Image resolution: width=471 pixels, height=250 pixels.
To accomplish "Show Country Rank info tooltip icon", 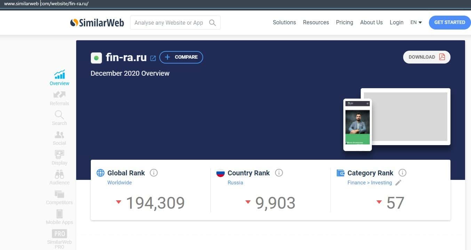I will 279,173.
